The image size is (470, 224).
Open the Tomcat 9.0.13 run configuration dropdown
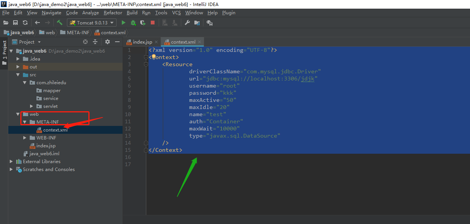tap(91, 23)
